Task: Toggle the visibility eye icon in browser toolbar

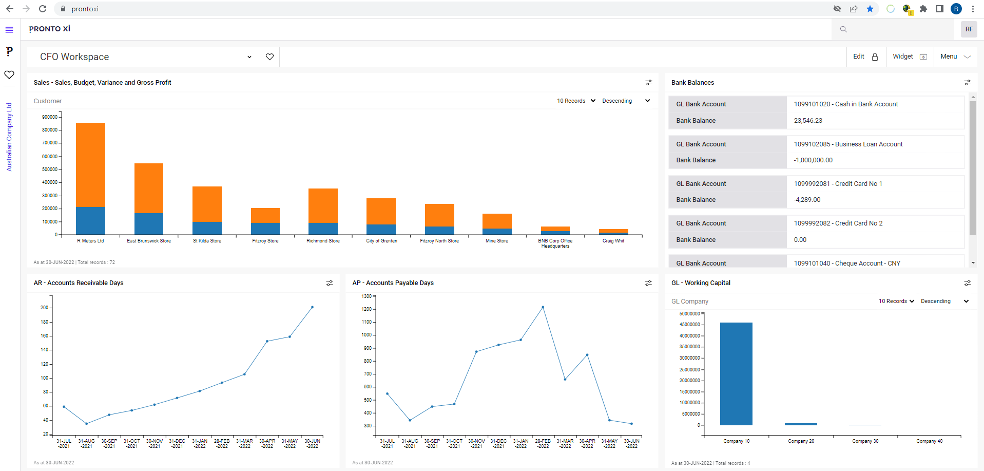Action: pos(837,9)
